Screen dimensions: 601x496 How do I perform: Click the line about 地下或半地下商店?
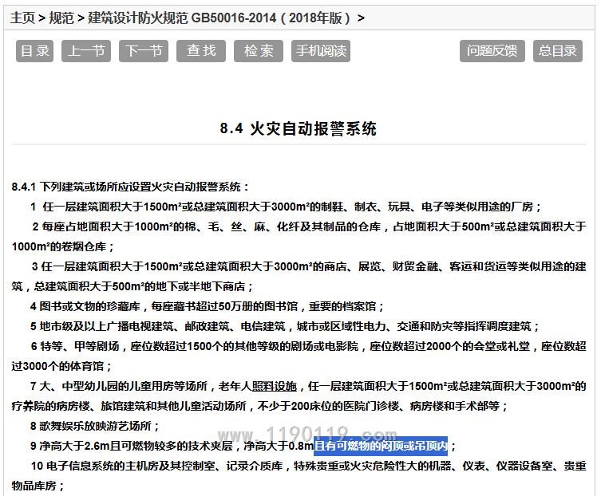(132, 286)
